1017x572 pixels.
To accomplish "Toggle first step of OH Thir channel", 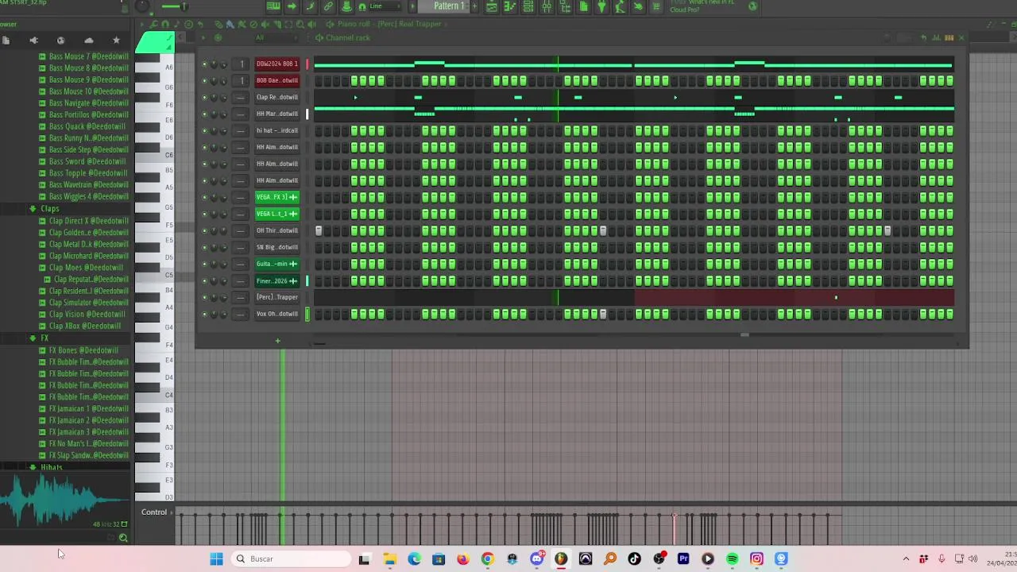I will coord(319,230).
